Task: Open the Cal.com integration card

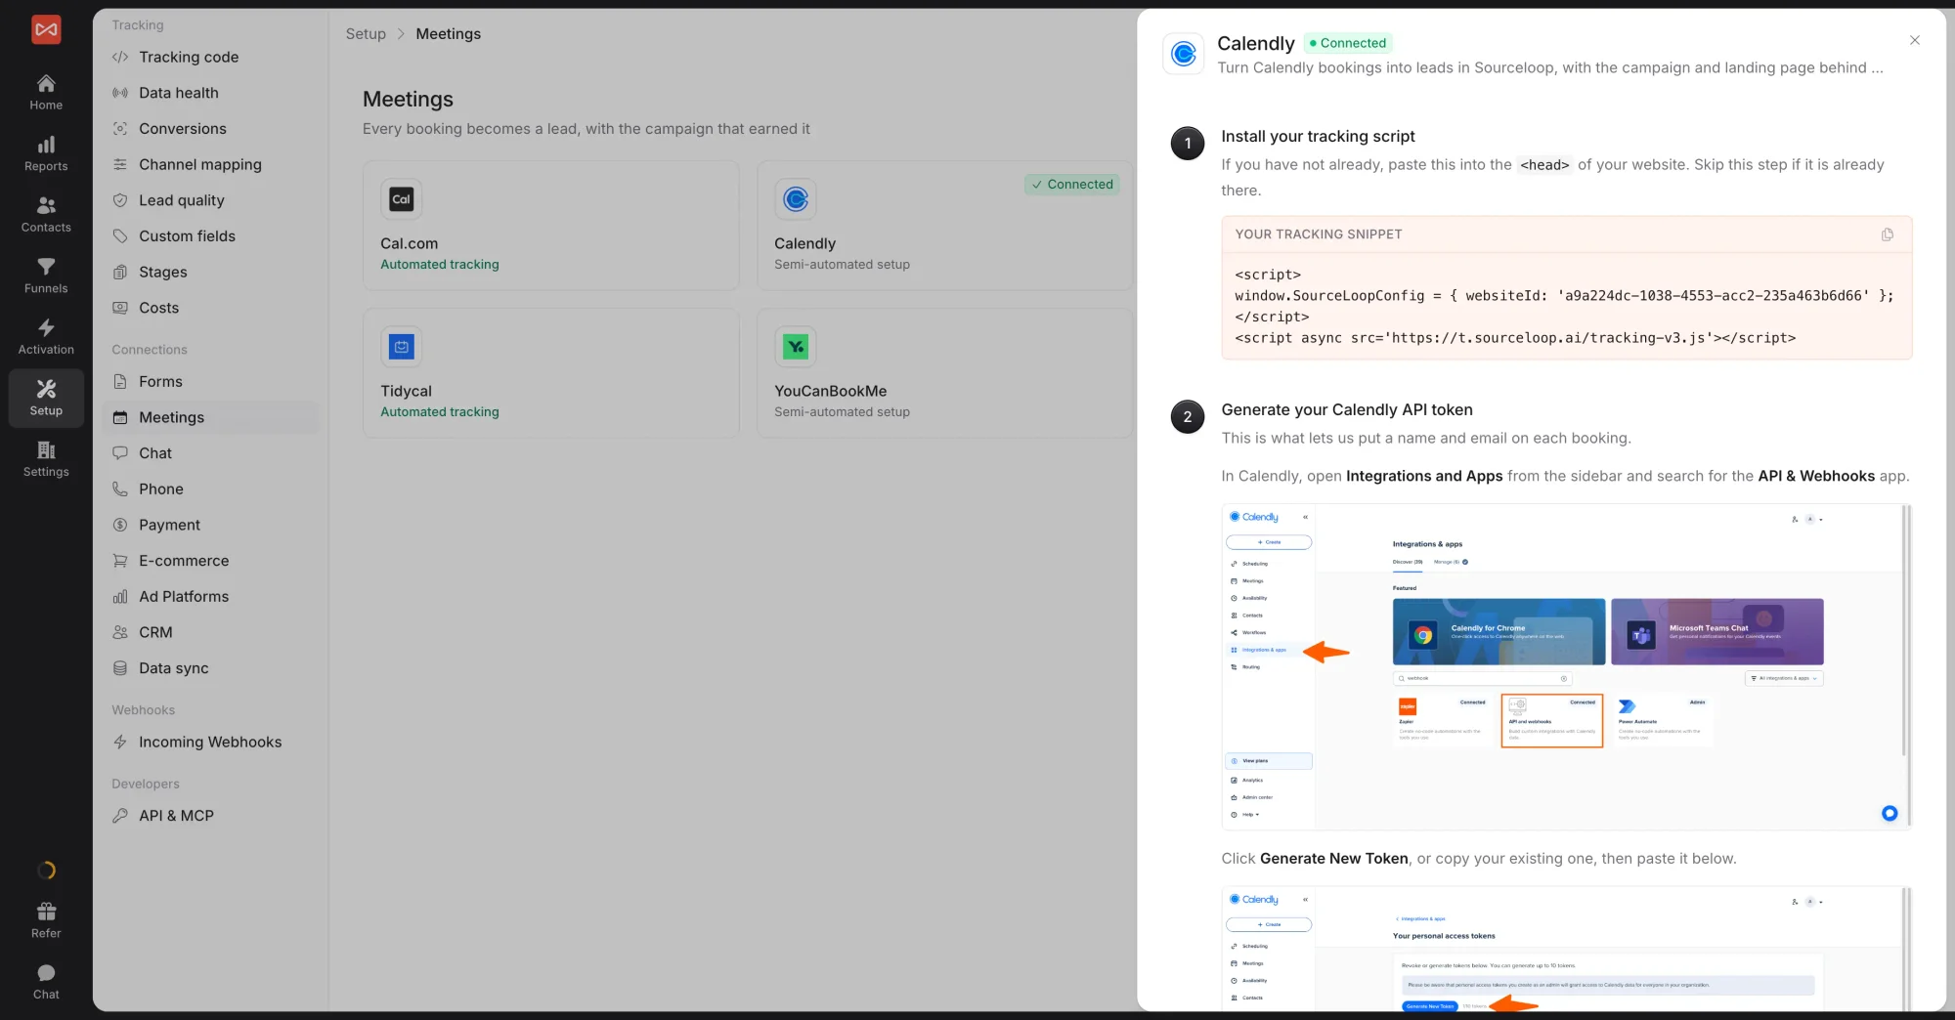Action: tap(551, 226)
